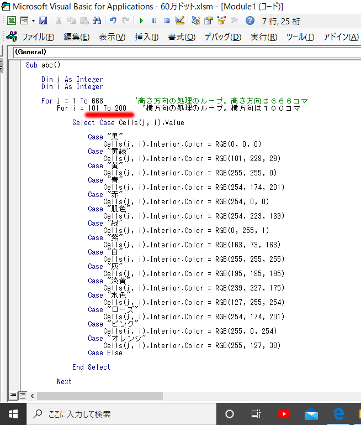This screenshot has height=425, width=361.
Task: Click the Paste clipboard icon
Action: tap(84, 20)
